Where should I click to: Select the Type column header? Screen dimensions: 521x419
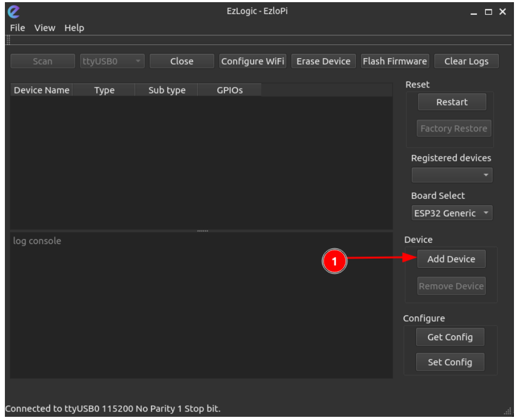tap(104, 90)
